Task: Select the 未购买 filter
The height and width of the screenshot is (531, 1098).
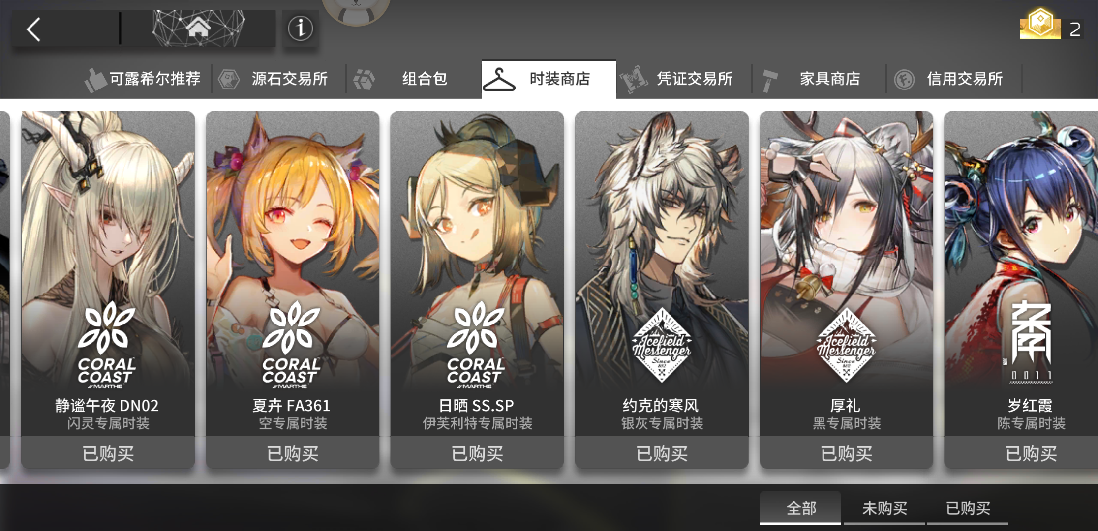Action: 884,508
